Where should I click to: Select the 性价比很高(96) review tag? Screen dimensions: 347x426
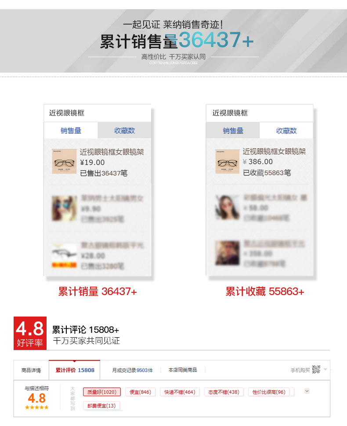click(x=269, y=392)
